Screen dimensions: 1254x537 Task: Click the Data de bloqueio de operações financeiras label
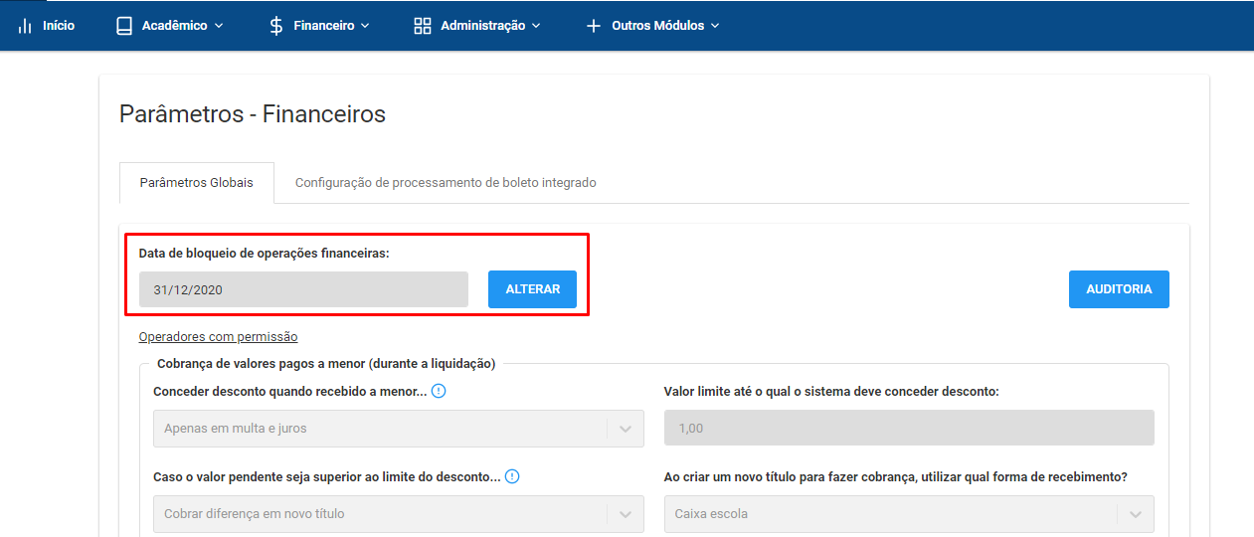(264, 254)
